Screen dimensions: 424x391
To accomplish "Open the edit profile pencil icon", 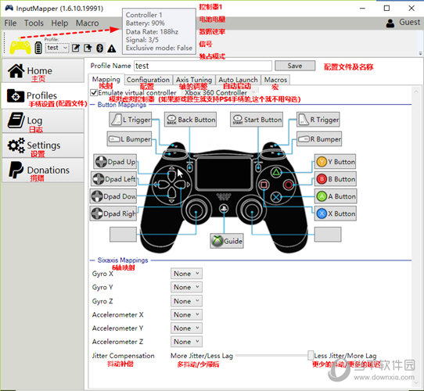I will [x=76, y=48].
